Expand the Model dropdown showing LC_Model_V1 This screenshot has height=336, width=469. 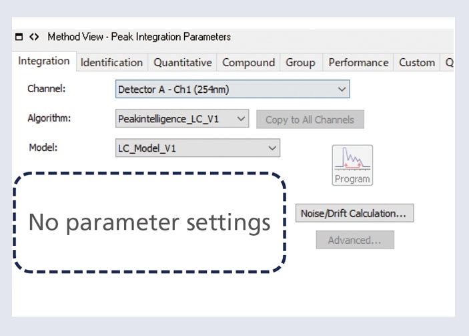point(197,148)
